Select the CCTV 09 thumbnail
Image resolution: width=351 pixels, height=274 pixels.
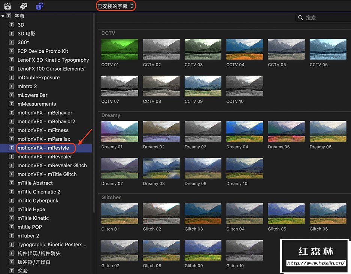[x=203, y=86]
